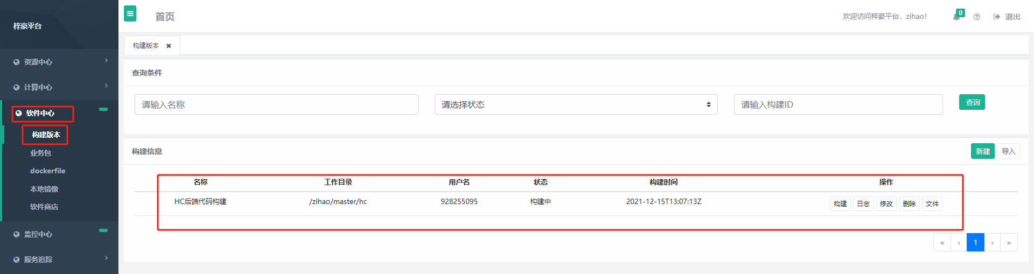Go to the next page (›)
The image size is (1034, 274).
click(x=992, y=242)
